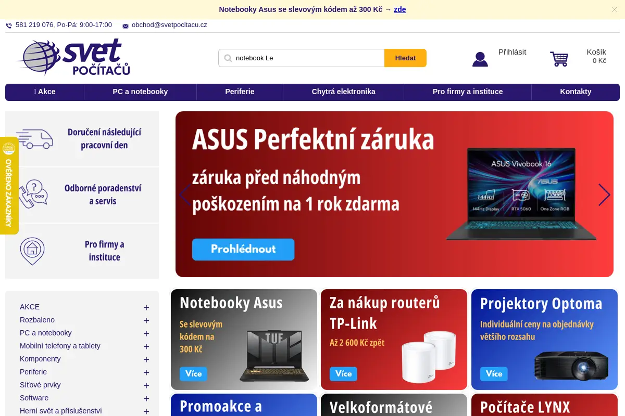This screenshot has width=625, height=416.
Task: Open the Software sidebar link
Action: pyautogui.click(x=34, y=398)
